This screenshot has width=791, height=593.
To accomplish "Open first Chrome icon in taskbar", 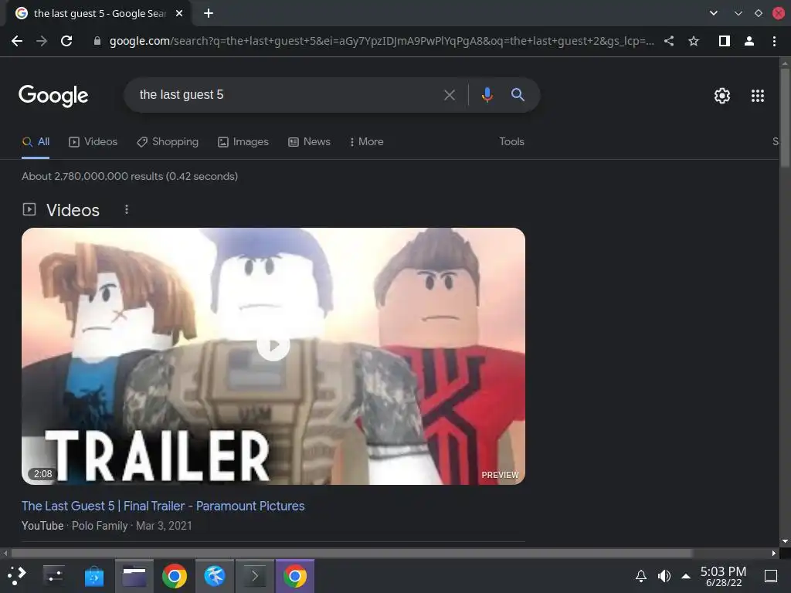I will click(x=175, y=576).
